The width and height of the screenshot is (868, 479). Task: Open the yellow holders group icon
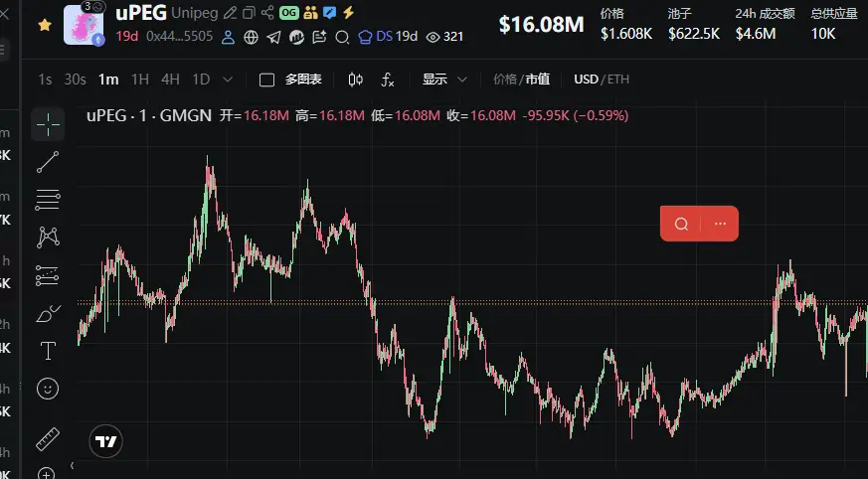point(310,13)
